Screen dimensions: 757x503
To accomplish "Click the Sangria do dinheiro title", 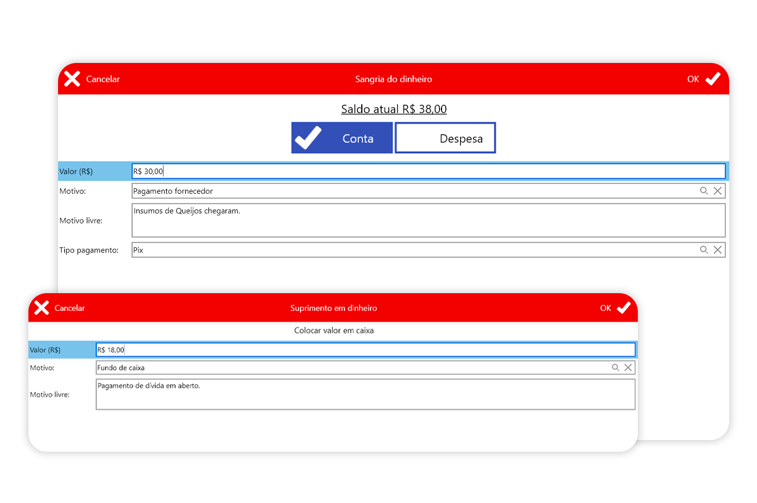I will [394, 79].
